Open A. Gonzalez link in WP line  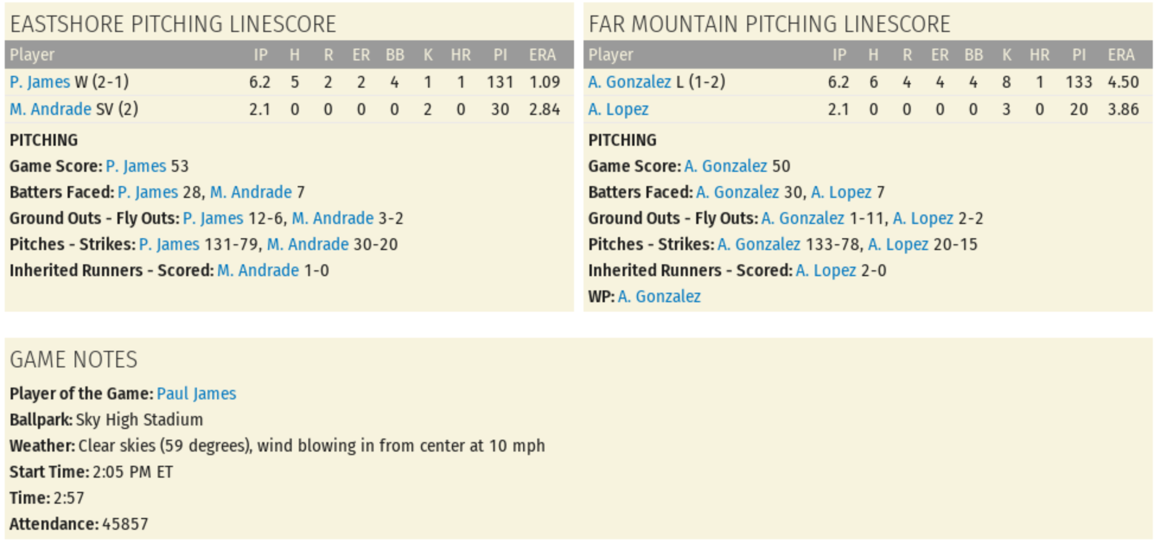coord(659,296)
